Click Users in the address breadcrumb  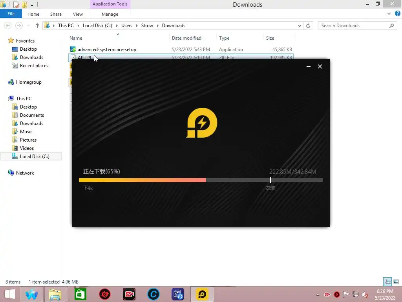point(127,26)
